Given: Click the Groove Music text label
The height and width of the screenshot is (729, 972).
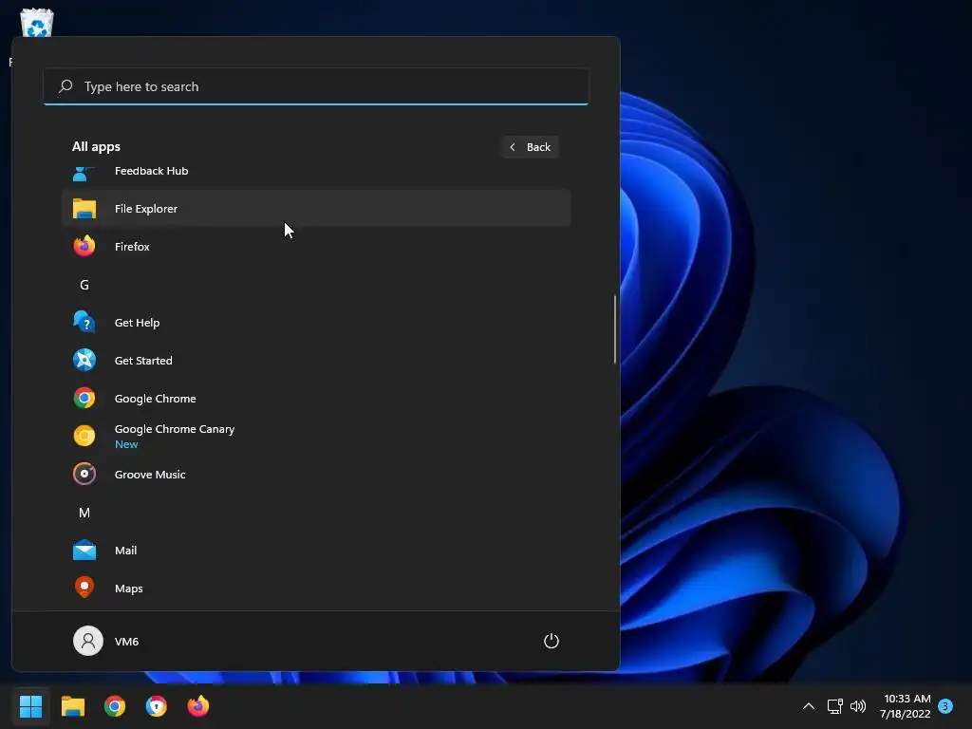Looking at the screenshot, I should (150, 475).
